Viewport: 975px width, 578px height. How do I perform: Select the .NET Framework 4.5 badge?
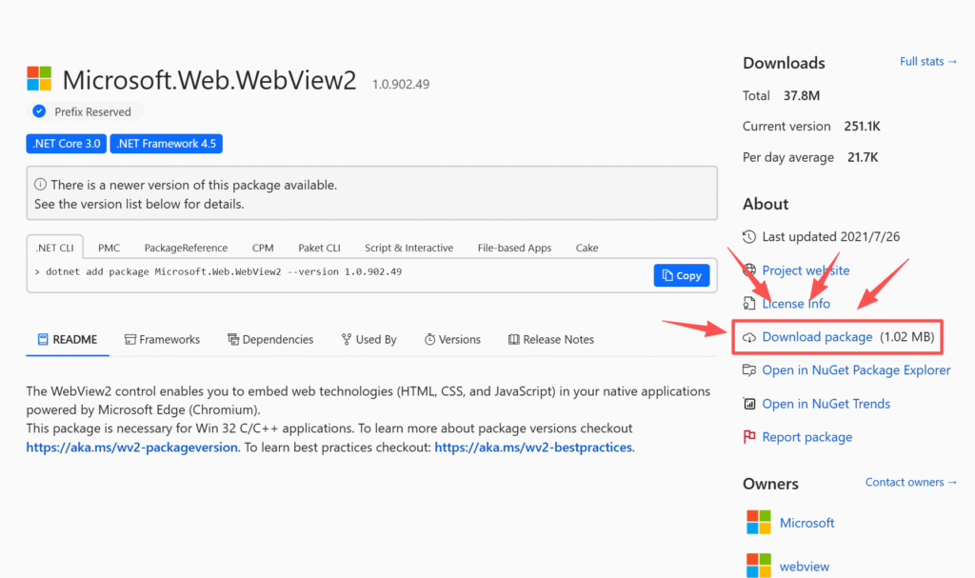(x=166, y=144)
